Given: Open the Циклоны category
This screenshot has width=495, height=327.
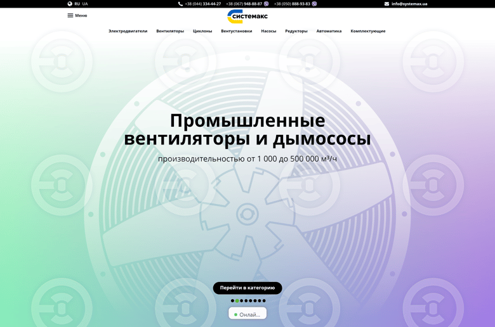Looking at the screenshot, I should pos(202,31).
